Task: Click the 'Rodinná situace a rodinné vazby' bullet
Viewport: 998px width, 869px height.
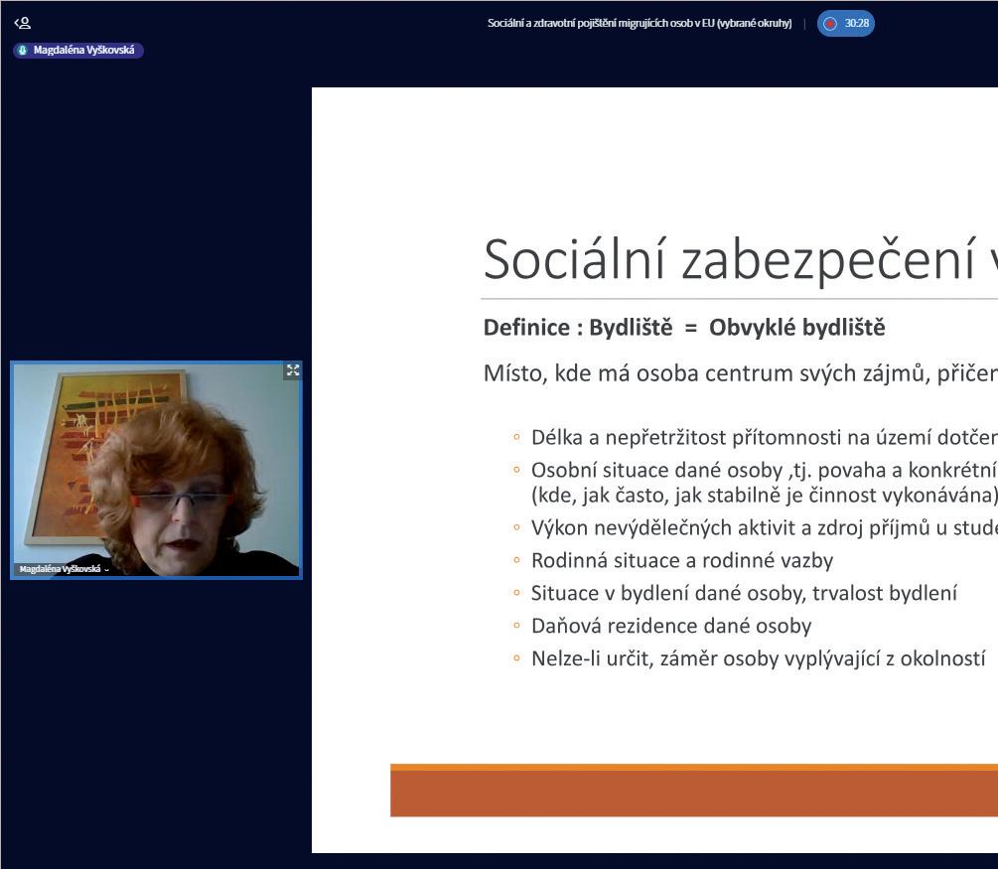Action: tap(681, 560)
